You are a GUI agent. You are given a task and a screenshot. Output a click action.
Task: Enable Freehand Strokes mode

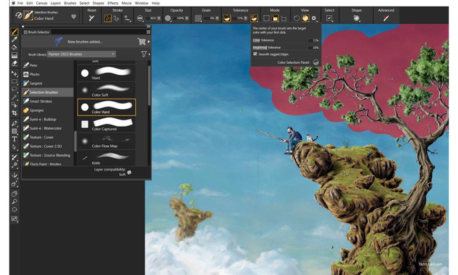[x=108, y=18]
